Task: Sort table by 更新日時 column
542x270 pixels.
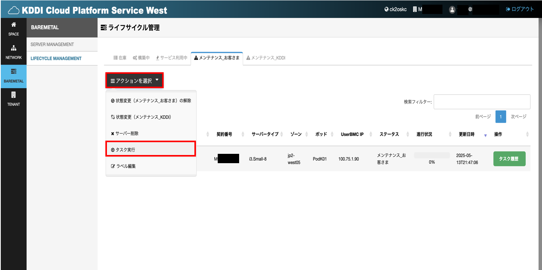Action: click(x=467, y=134)
